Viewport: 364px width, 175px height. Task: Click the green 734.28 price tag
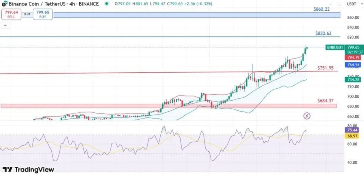[352, 80]
